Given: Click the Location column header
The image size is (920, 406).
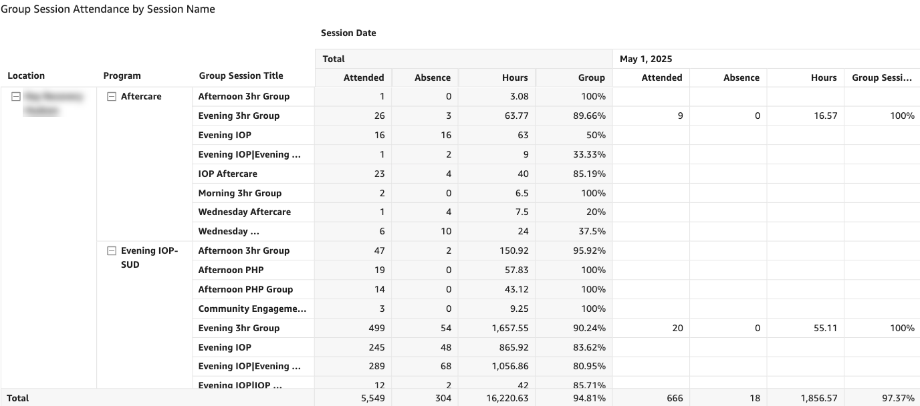Looking at the screenshot, I should click(26, 76).
